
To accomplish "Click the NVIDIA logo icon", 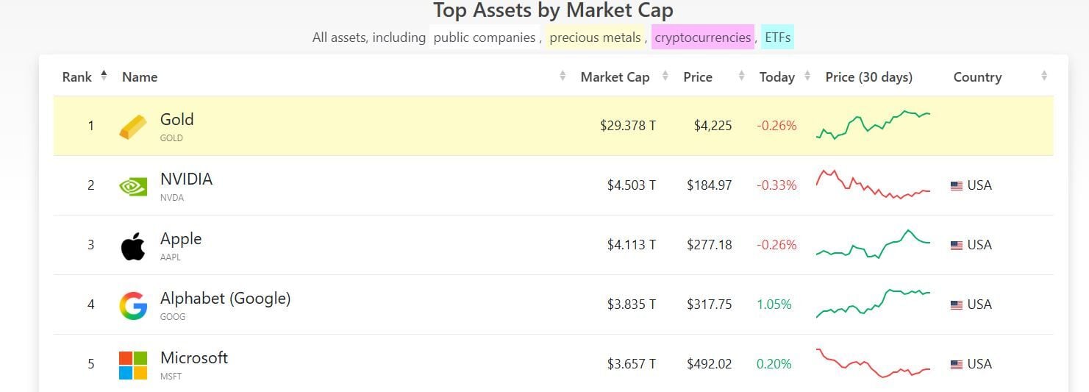I will click(133, 186).
